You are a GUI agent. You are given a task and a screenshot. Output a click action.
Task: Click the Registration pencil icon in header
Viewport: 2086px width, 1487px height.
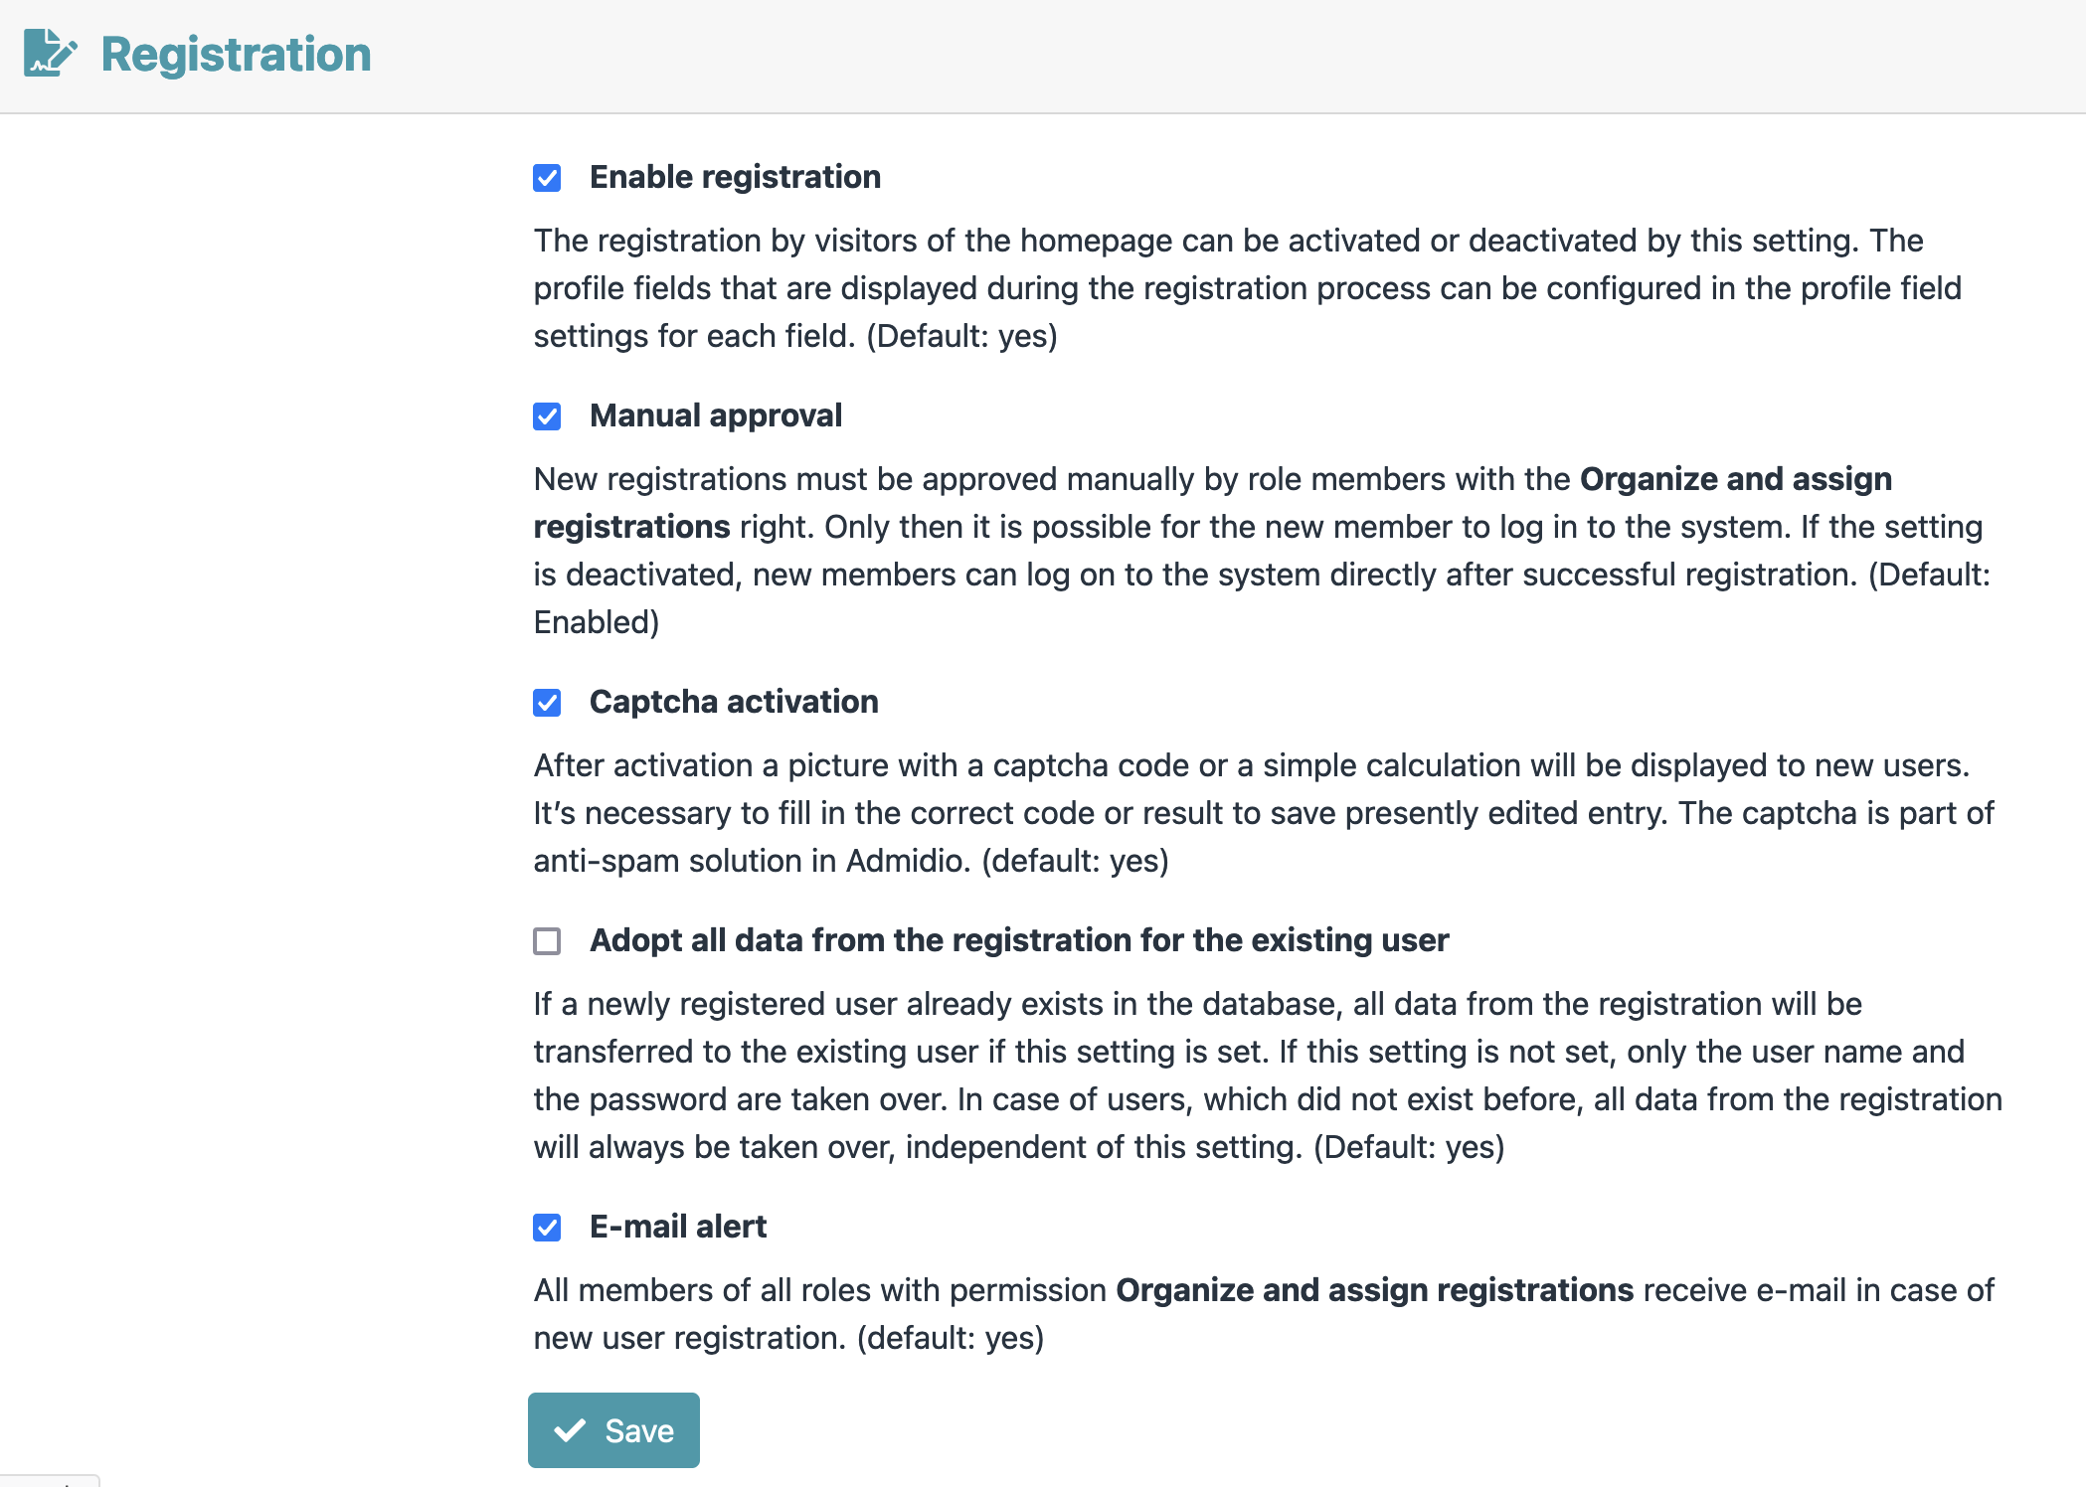point(50,53)
